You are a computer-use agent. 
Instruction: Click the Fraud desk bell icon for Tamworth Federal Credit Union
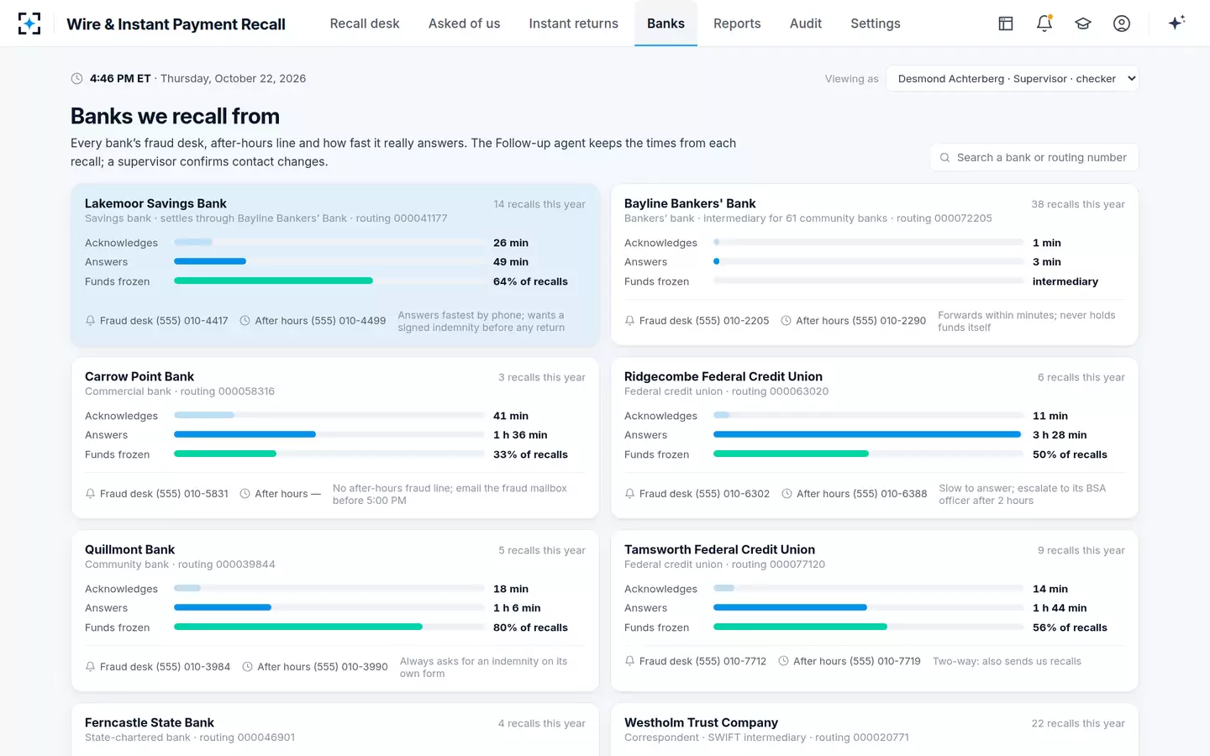629,662
